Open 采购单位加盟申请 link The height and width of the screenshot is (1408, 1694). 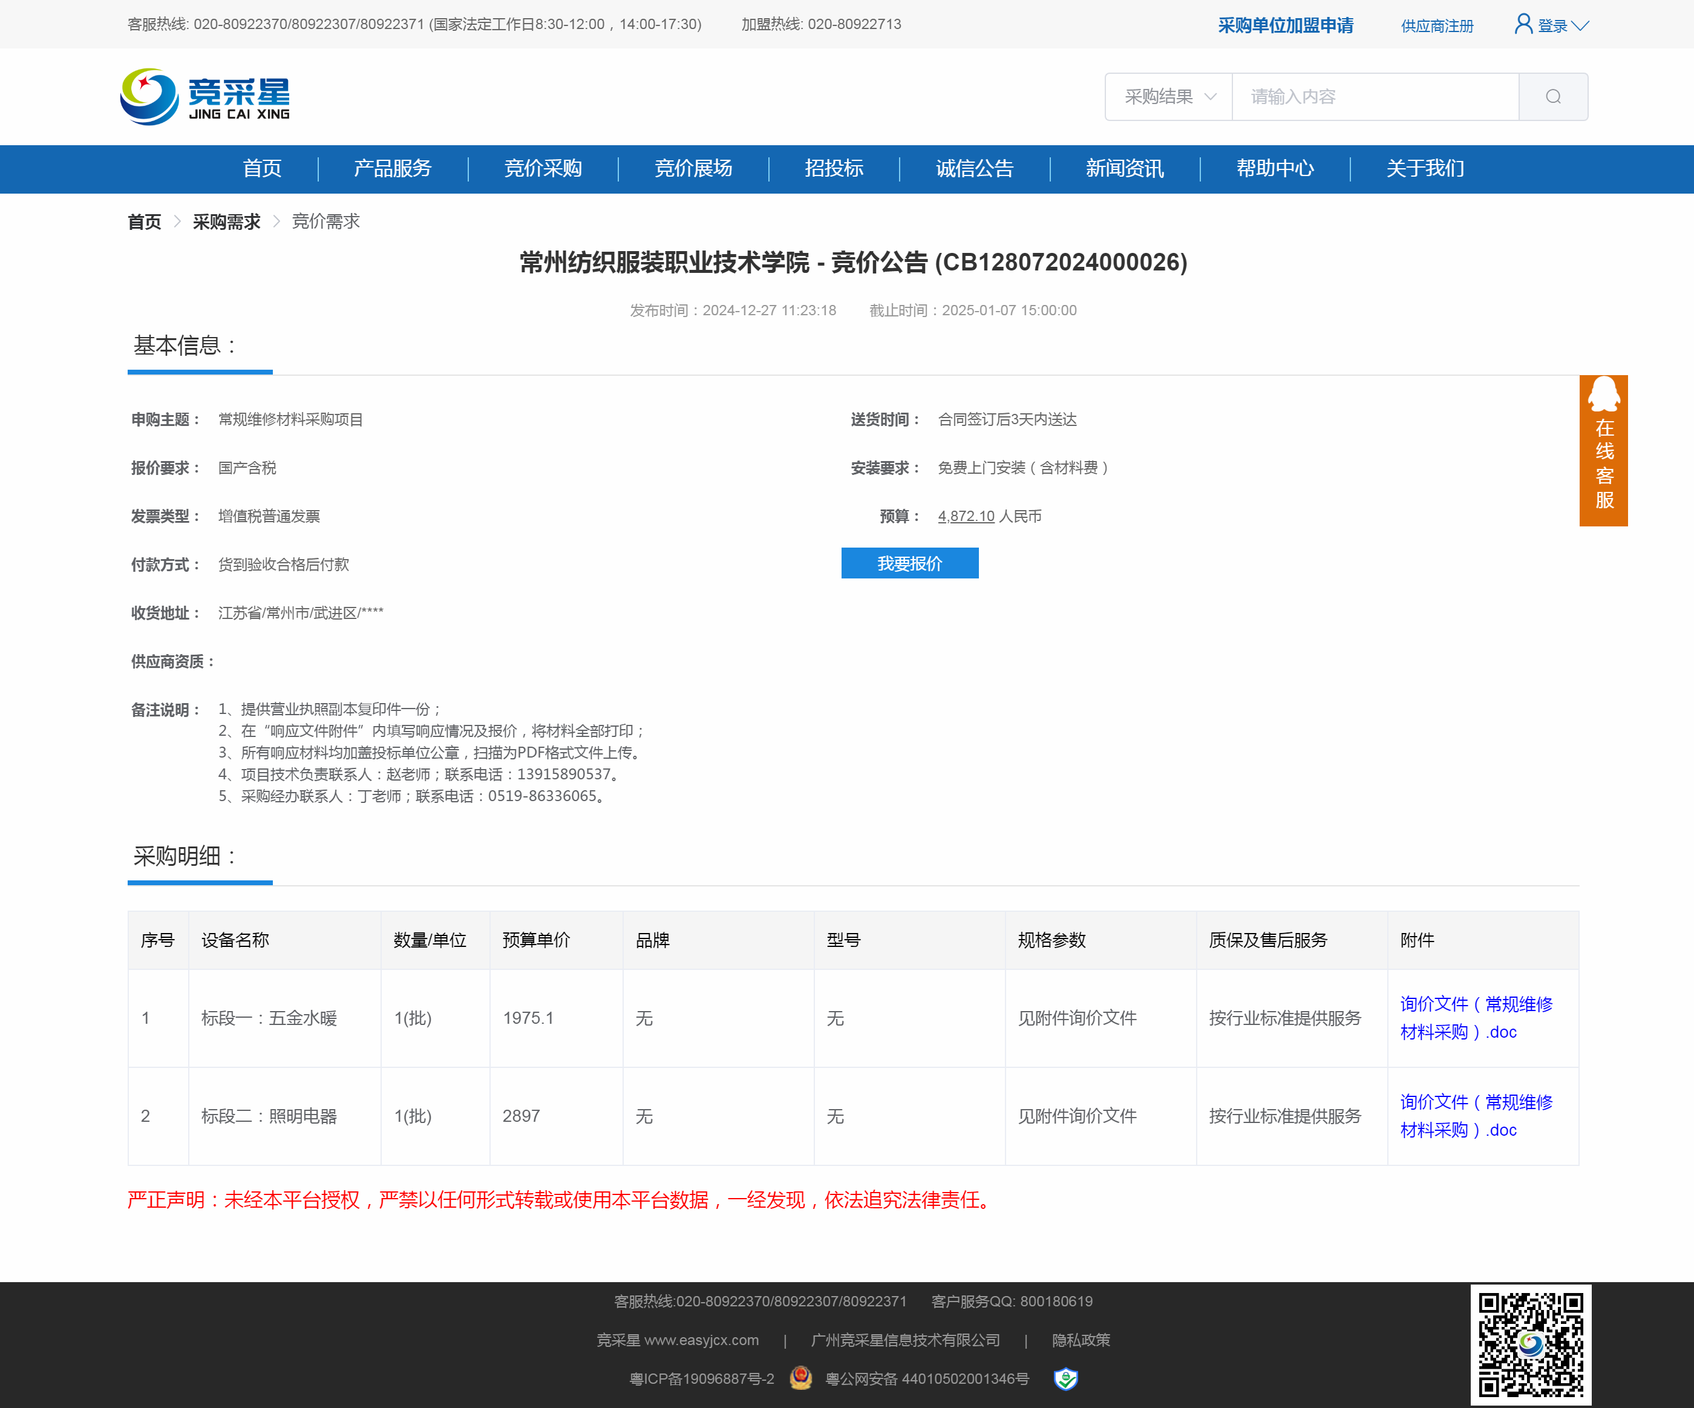click(x=1285, y=26)
